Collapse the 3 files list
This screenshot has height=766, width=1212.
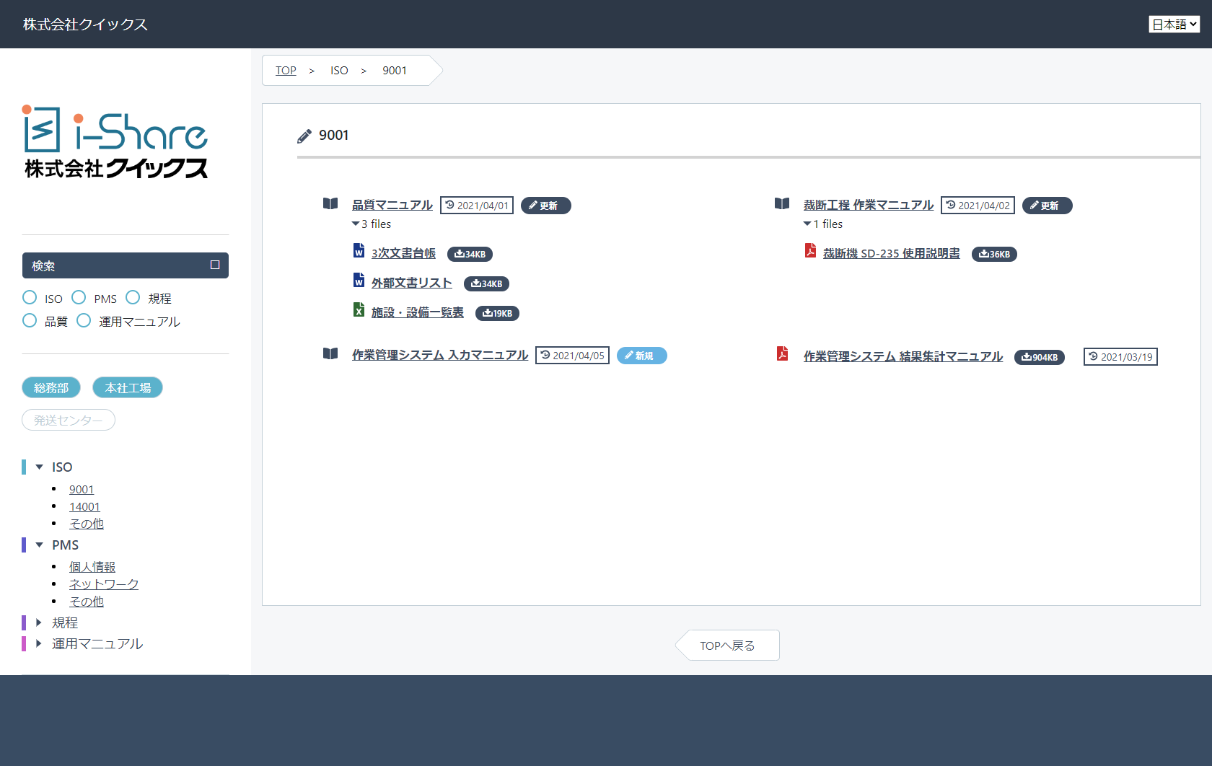pyautogui.click(x=356, y=224)
